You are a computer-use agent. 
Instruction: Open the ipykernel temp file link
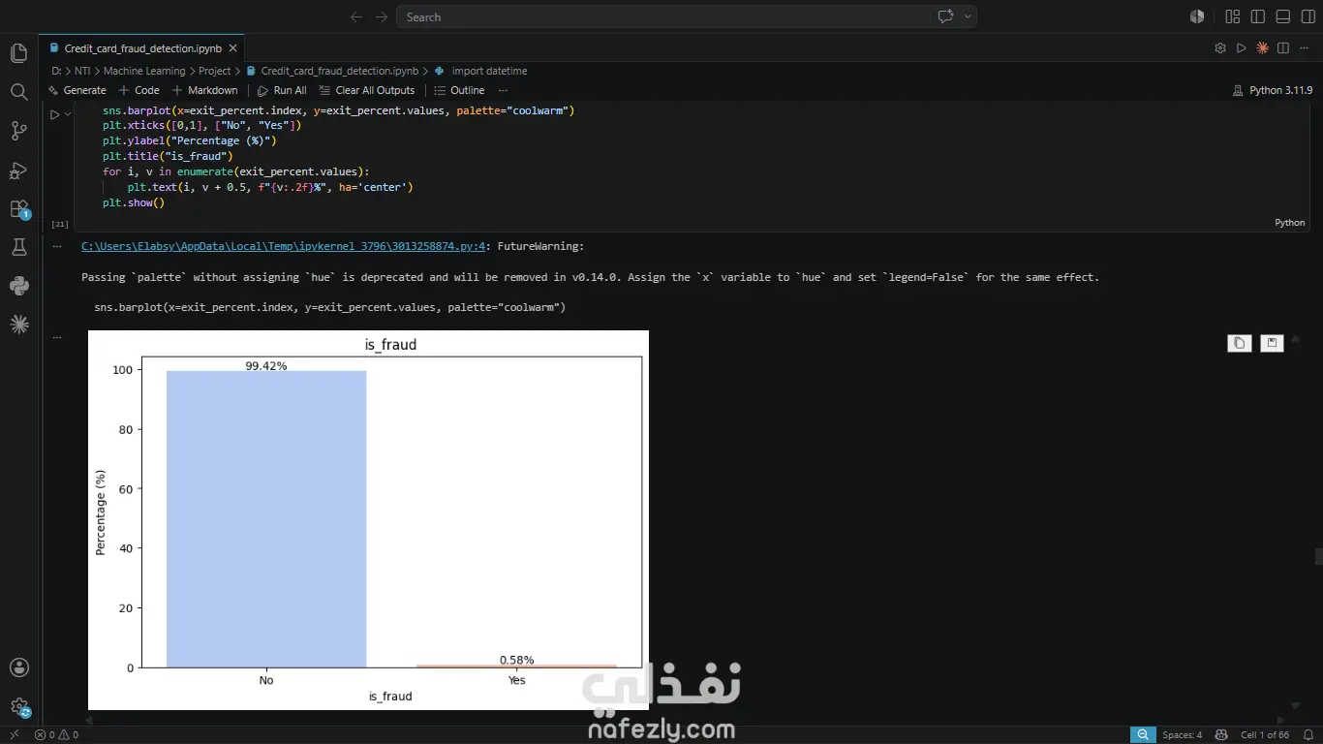pos(284,247)
